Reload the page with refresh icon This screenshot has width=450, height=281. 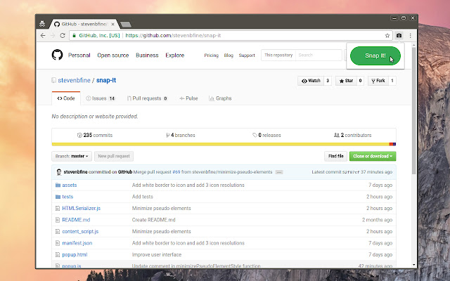(x=63, y=36)
